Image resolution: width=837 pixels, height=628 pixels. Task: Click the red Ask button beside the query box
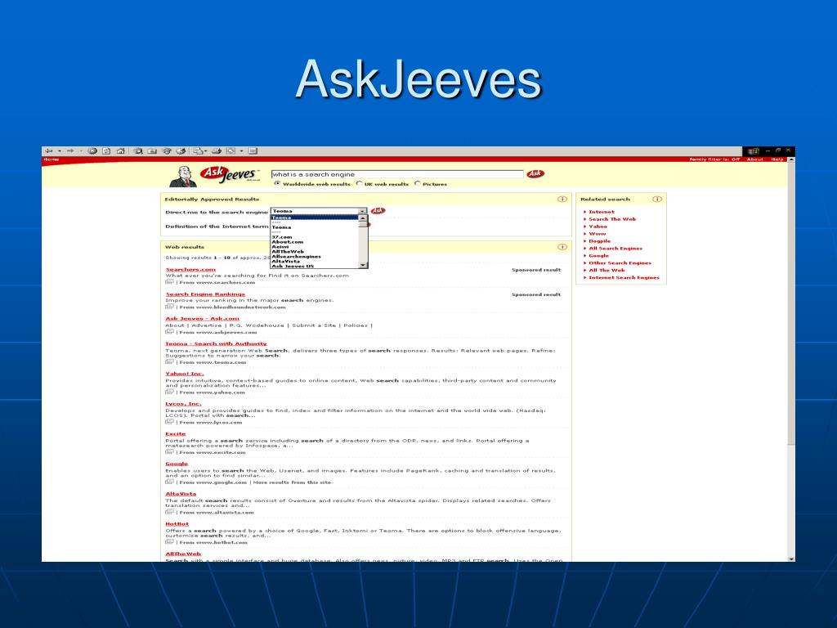pos(535,173)
